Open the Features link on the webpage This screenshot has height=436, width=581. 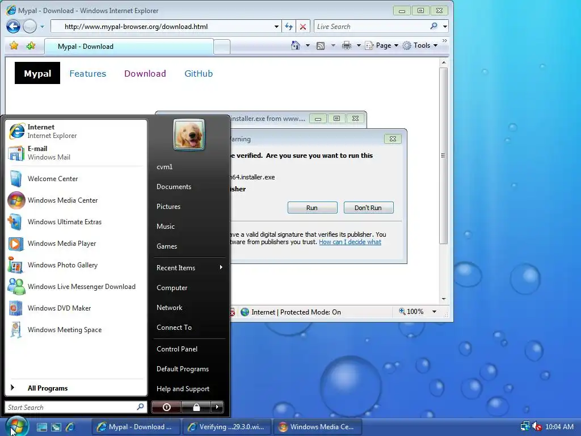point(87,73)
